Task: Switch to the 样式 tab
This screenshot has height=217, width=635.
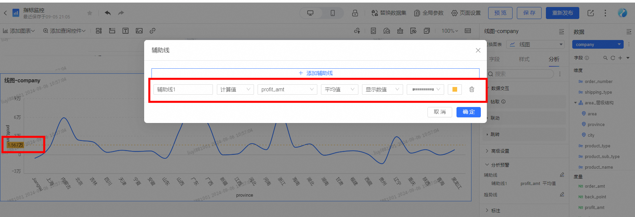Action: 524,59
